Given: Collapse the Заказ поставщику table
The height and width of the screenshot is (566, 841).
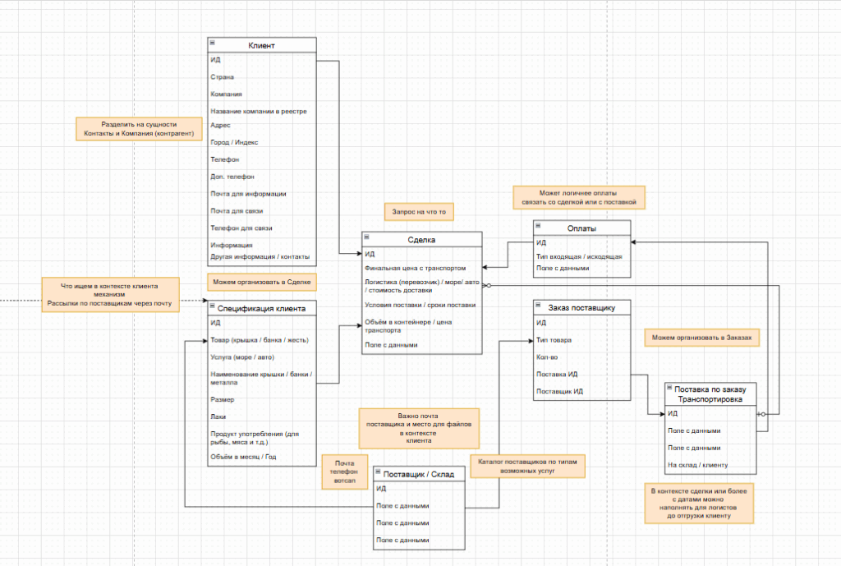Looking at the screenshot, I should coord(538,306).
